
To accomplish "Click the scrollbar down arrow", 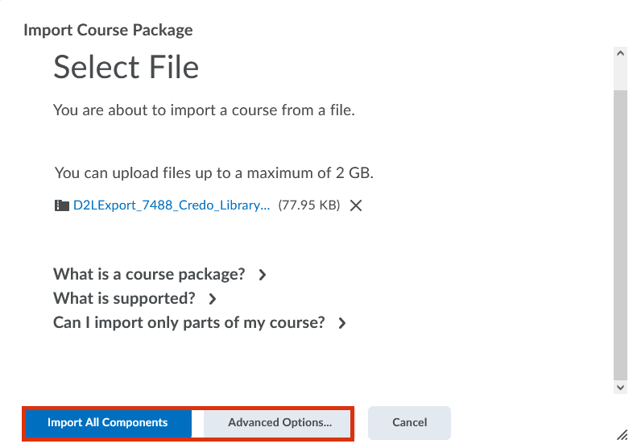I will (x=620, y=388).
